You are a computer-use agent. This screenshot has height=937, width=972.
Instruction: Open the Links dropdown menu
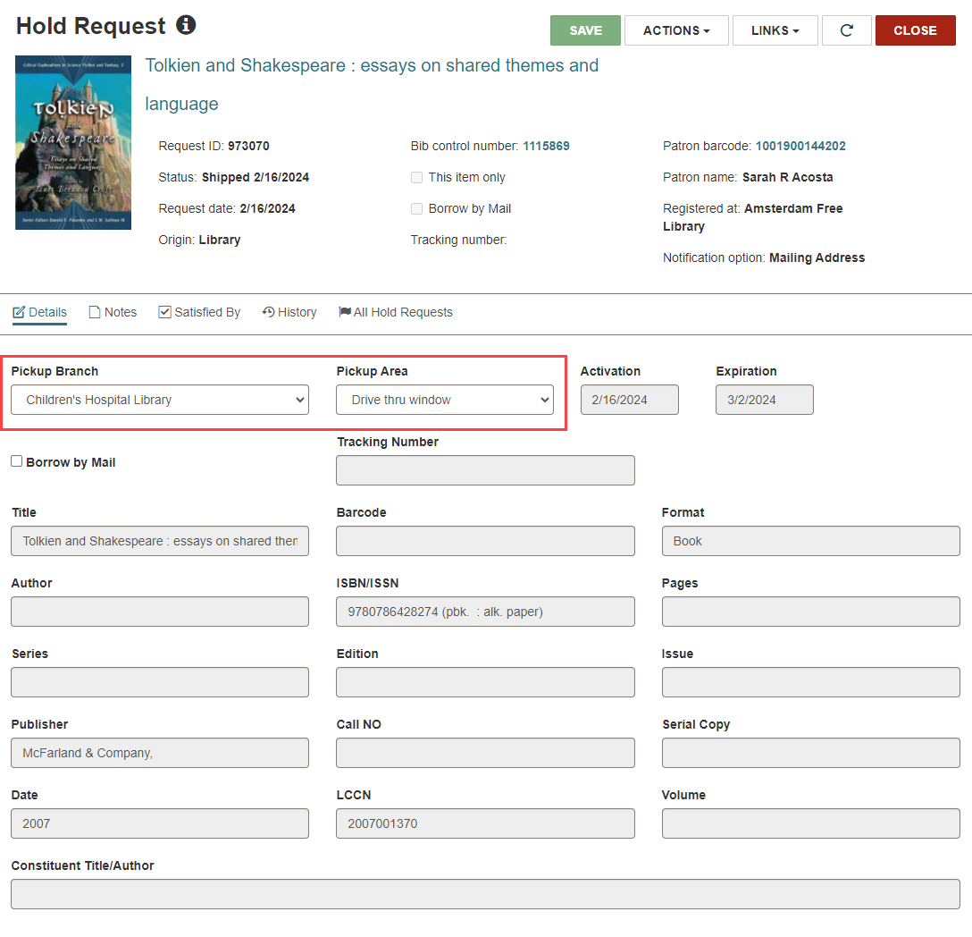pyautogui.click(x=775, y=30)
